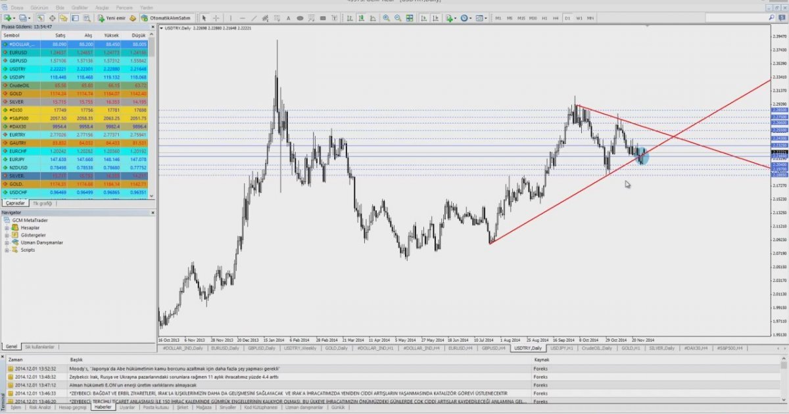Image resolution: width=789 pixels, height=414 pixels.
Task: Open the Strategy Tester magnifier icon
Action: pos(87,18)
